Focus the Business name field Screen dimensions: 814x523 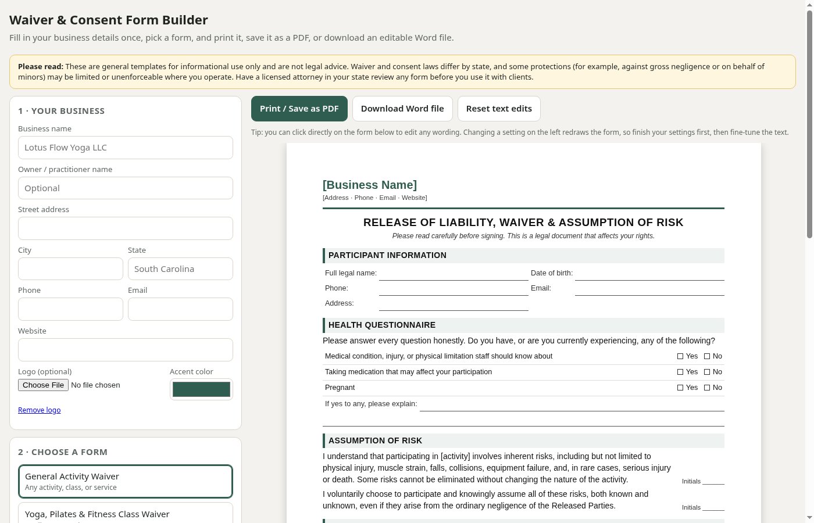click(126, 148)
